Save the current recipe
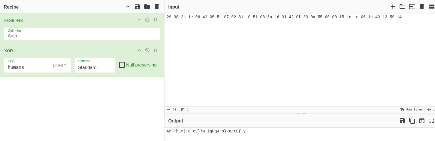 [x=137, y=7]
